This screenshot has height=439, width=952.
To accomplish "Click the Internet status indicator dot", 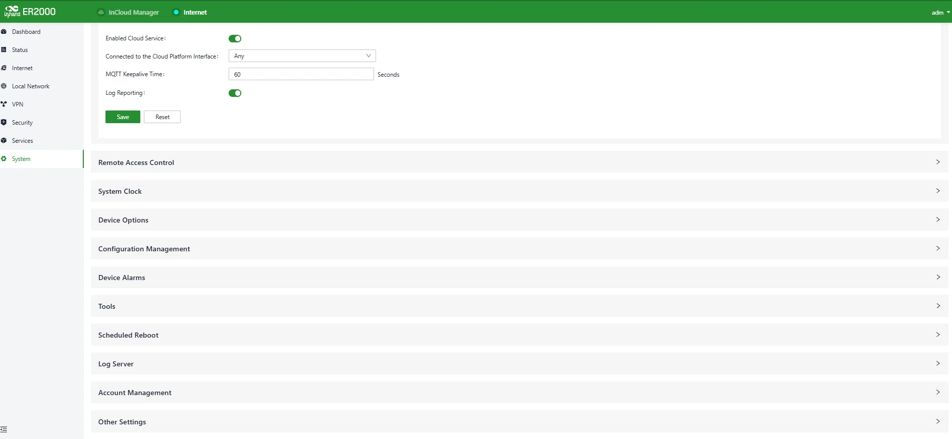I will pos(176,12).
